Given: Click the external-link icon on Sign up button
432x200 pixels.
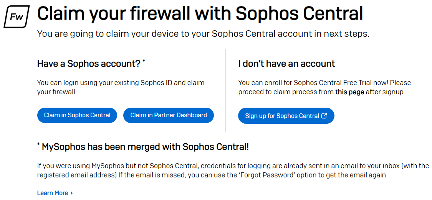Looking at the screenshot, I should pos(324,116).
